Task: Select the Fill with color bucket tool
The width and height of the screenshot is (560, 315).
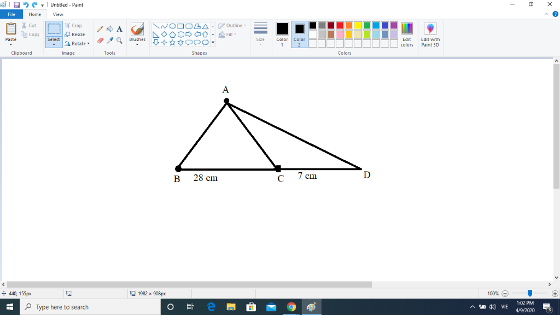Action: tap(110, 30)
